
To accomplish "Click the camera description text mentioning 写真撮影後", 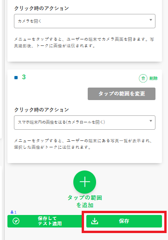I will point(84,43).
